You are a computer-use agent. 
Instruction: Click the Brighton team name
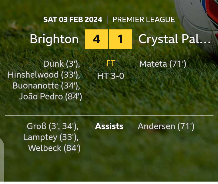[x=54, y=39]
